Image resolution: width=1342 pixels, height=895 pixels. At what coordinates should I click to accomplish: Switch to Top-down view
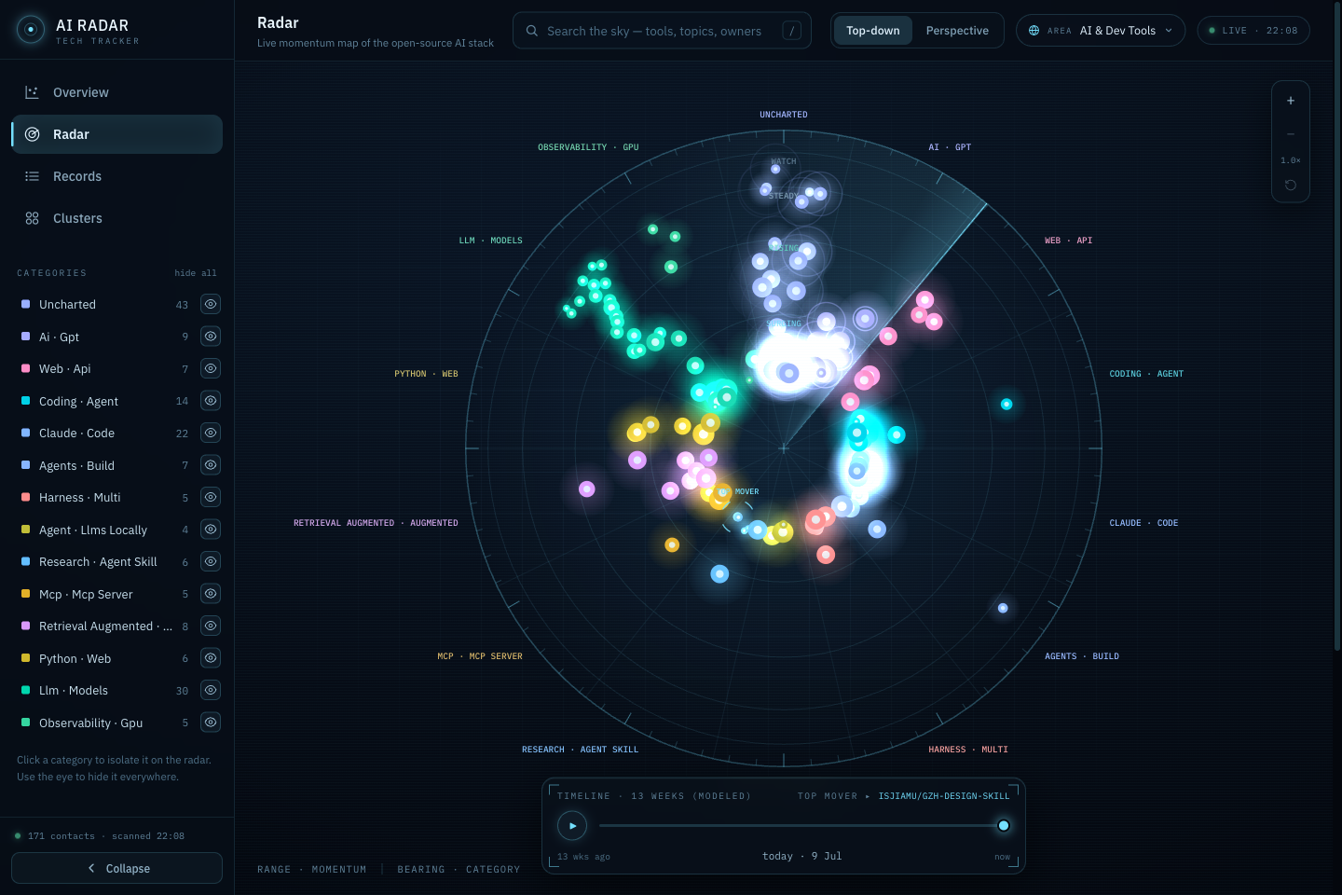click(x=873, y=31)
